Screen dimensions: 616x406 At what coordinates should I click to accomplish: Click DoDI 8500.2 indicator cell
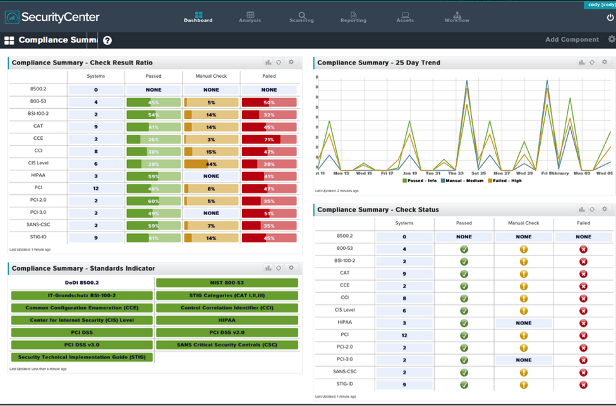[x=82, y=283]
